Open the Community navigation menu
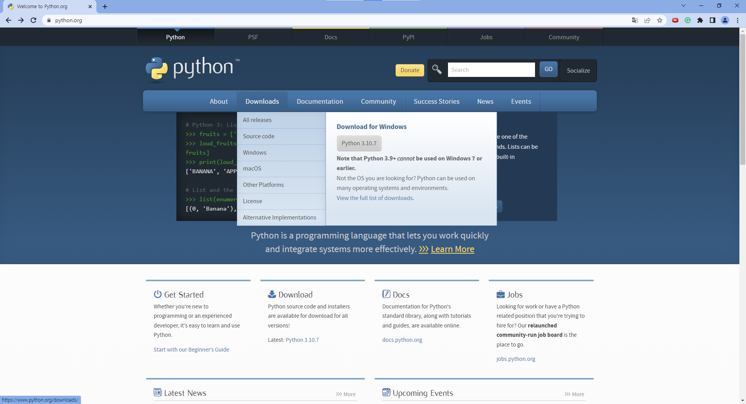This screenshot has height=404, width=746. [378, 101]
